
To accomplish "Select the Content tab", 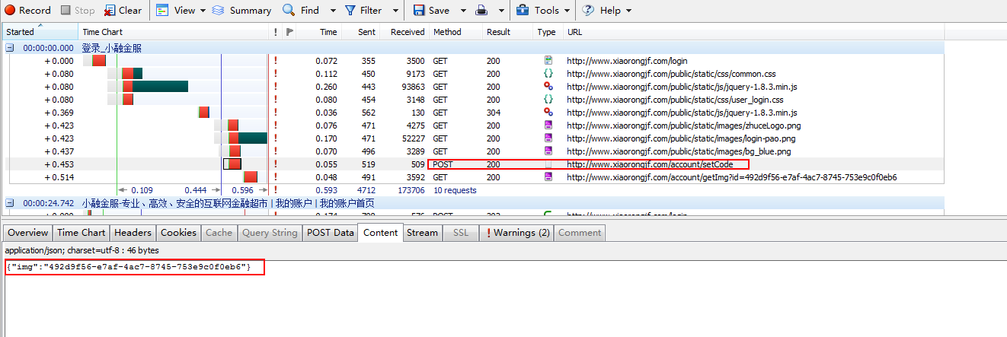I will [x=380, y=233].
